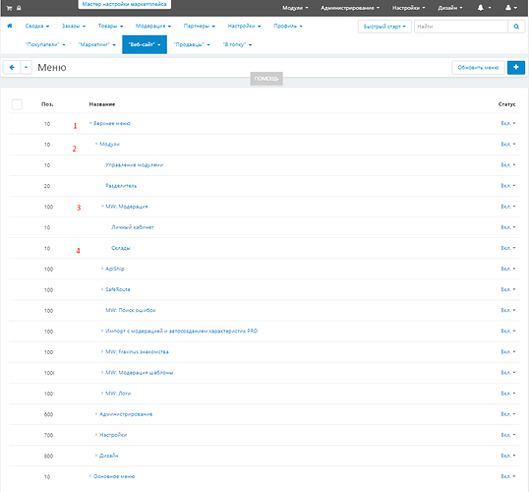Open status dropdown for Верхнее меню row
529x492 pixels.
pos(508,124)
